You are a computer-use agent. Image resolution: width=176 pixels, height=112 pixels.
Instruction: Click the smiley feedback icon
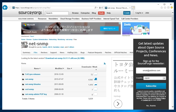tap(172, 7)
